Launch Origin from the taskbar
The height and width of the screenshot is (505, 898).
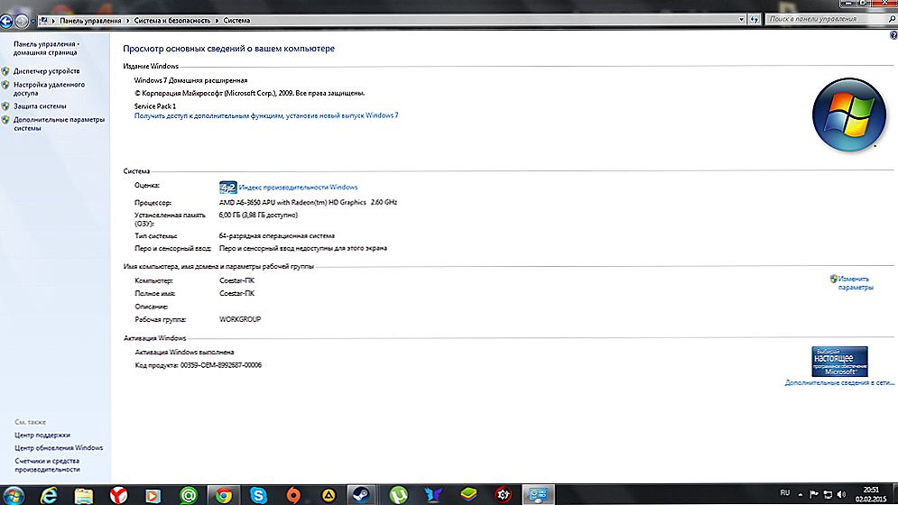coord(293,495)
